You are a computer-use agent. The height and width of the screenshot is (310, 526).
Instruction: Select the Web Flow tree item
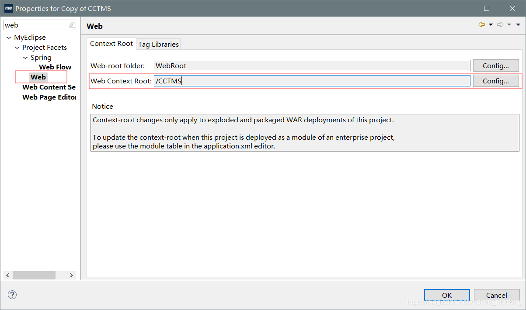coord(55,67)
